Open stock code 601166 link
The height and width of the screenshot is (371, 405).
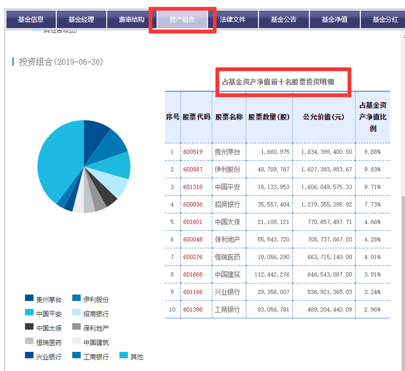193,292
